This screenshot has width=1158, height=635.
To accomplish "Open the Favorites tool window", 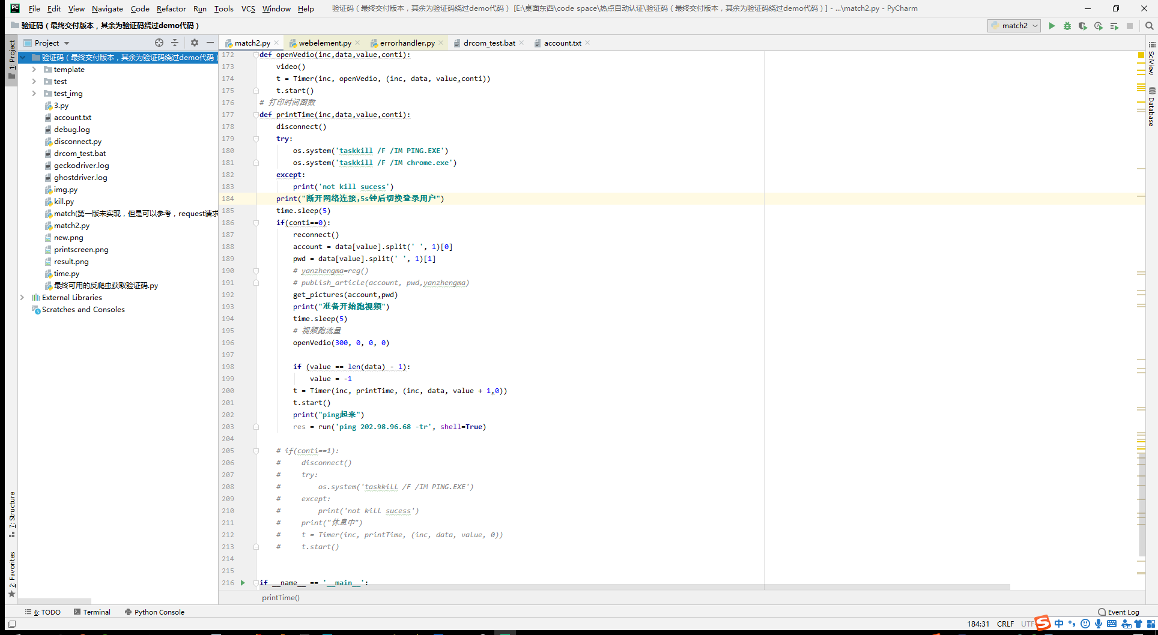I will pos(11,574).
